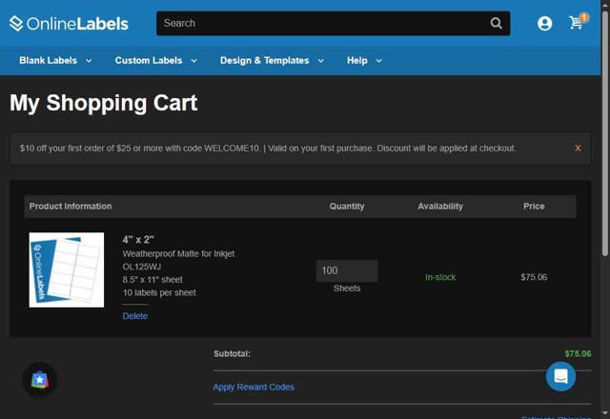610x419 pixels.
Task: Click the Subtotal label
Action: tap(232, 353)
